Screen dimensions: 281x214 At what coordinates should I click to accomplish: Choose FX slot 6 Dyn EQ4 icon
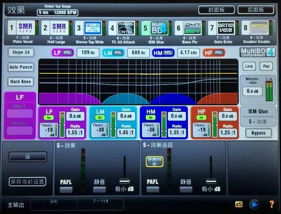(193, 28)
